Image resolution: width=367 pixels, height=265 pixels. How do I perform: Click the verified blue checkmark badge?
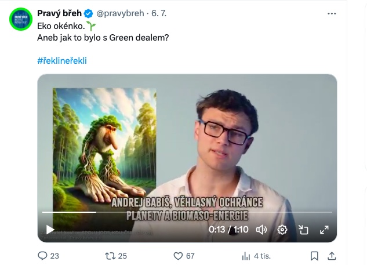pyautogui.click(x=89, y=13)
